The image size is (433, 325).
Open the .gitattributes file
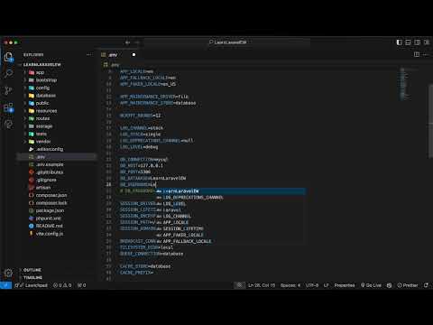point(50,172)
